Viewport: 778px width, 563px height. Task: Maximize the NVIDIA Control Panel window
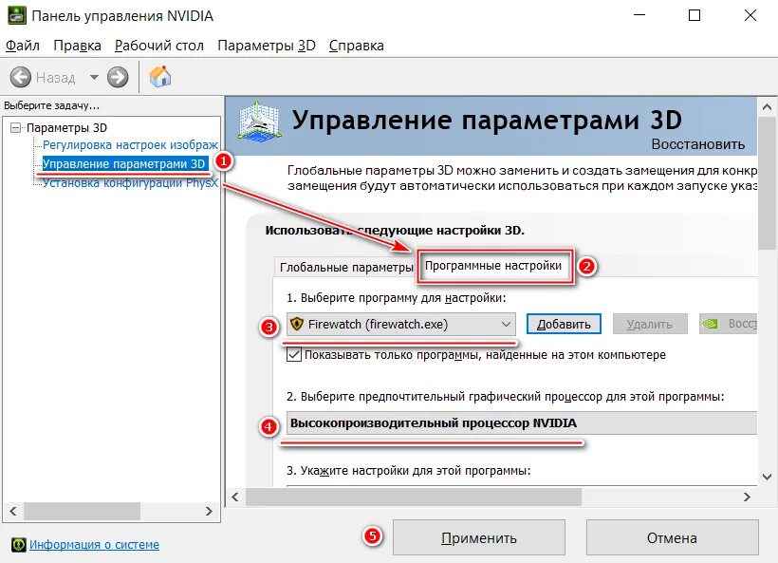click(695, 15)
